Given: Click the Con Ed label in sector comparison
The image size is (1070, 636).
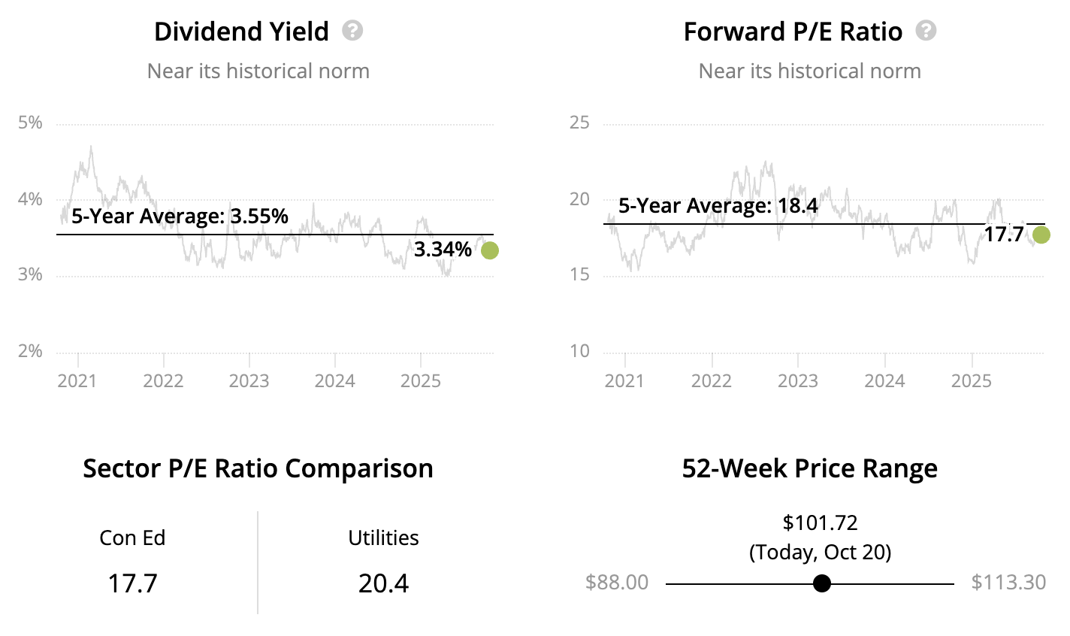Looking at the screenshot, I should (132, 538).
